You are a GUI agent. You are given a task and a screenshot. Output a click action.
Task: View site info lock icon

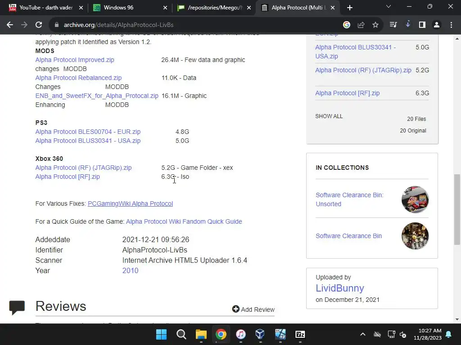tap(57, 25)
